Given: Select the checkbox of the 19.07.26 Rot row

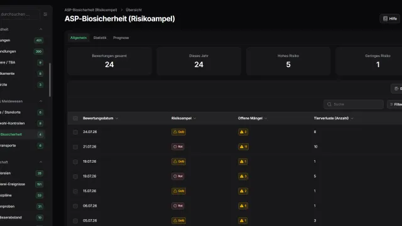Looking at the screenshot, I should pyautogui.click(x=75, y=176).
